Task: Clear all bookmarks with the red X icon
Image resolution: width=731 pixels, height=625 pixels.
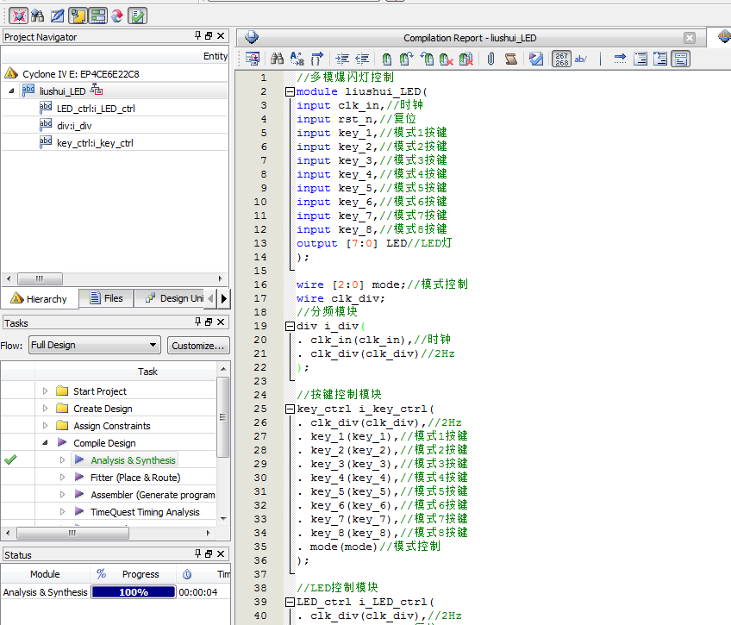Action: (447, 59)
